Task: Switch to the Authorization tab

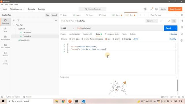Action: pos(75,34)
